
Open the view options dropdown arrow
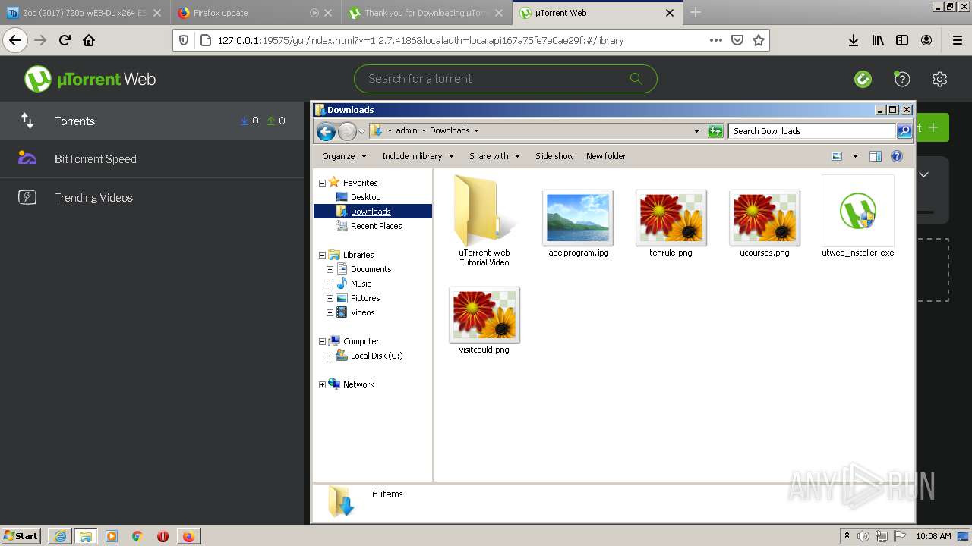(855, 156)
